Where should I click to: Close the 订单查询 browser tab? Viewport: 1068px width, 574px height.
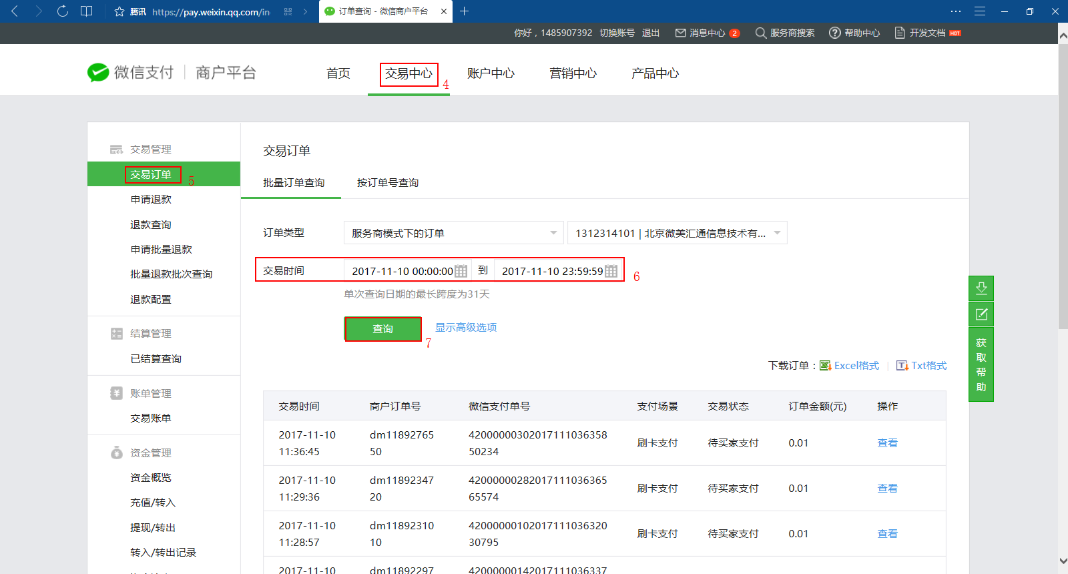(444, 11)
